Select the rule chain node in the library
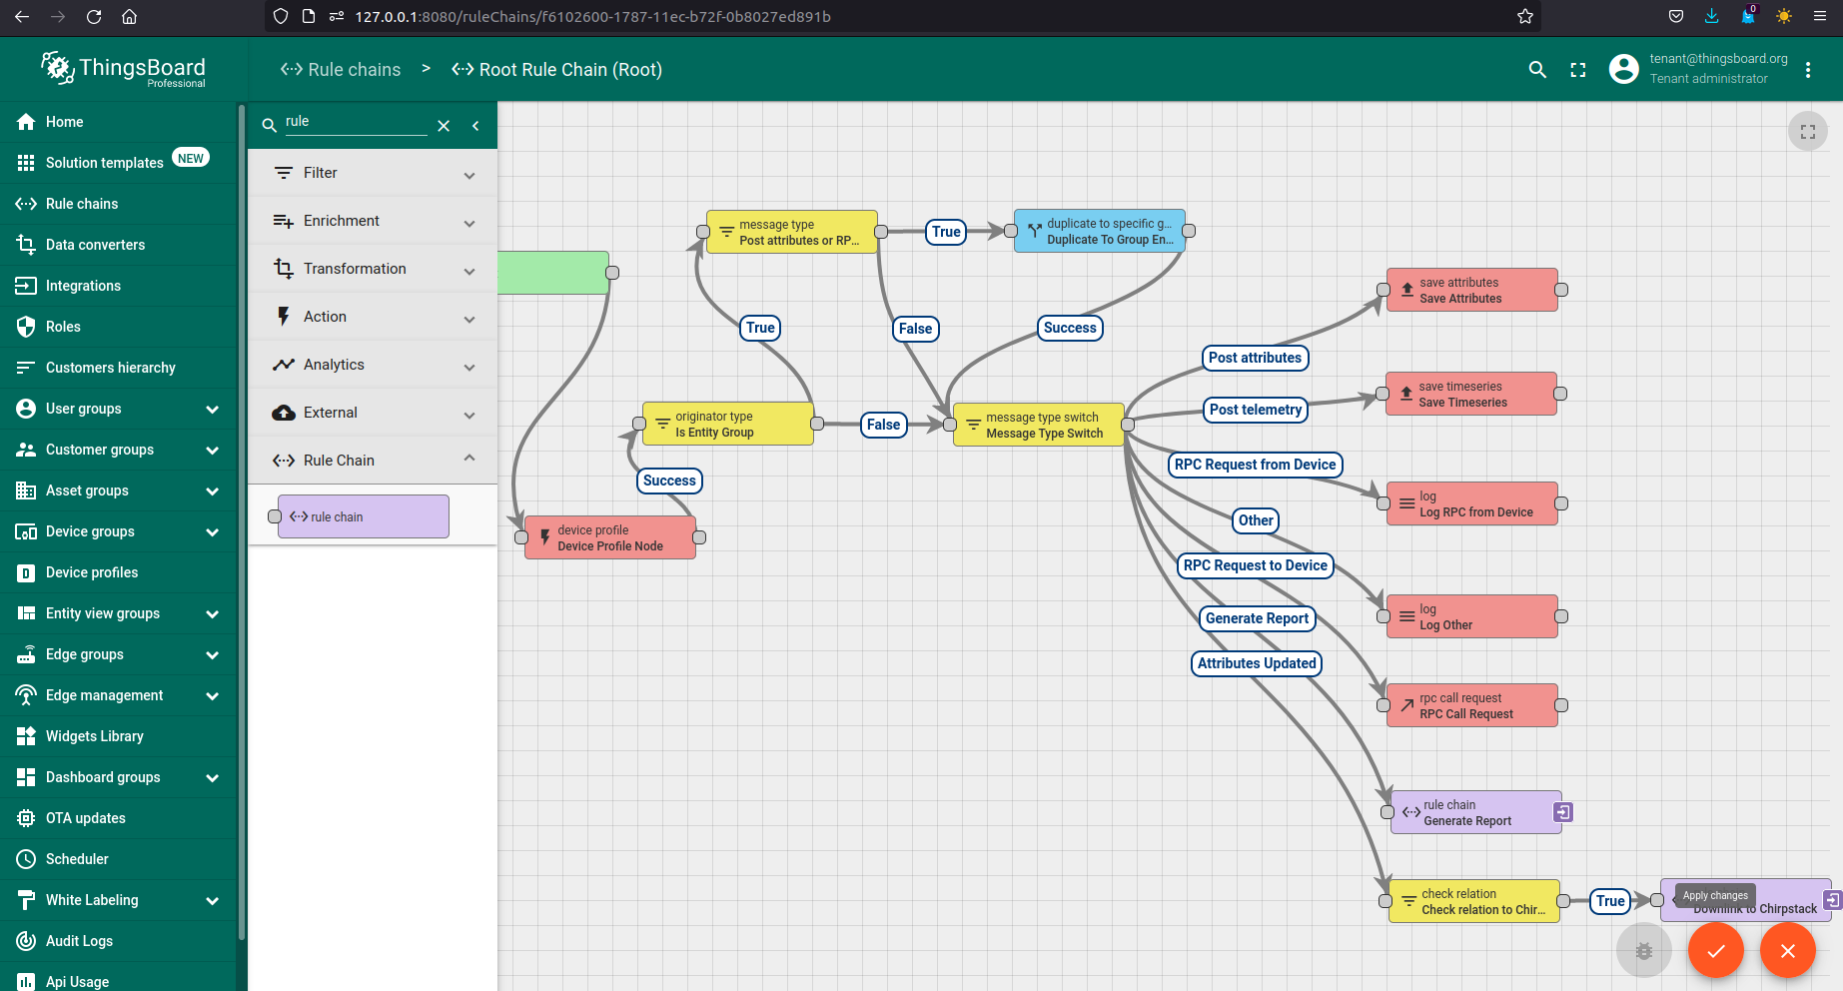 (364, 516)
